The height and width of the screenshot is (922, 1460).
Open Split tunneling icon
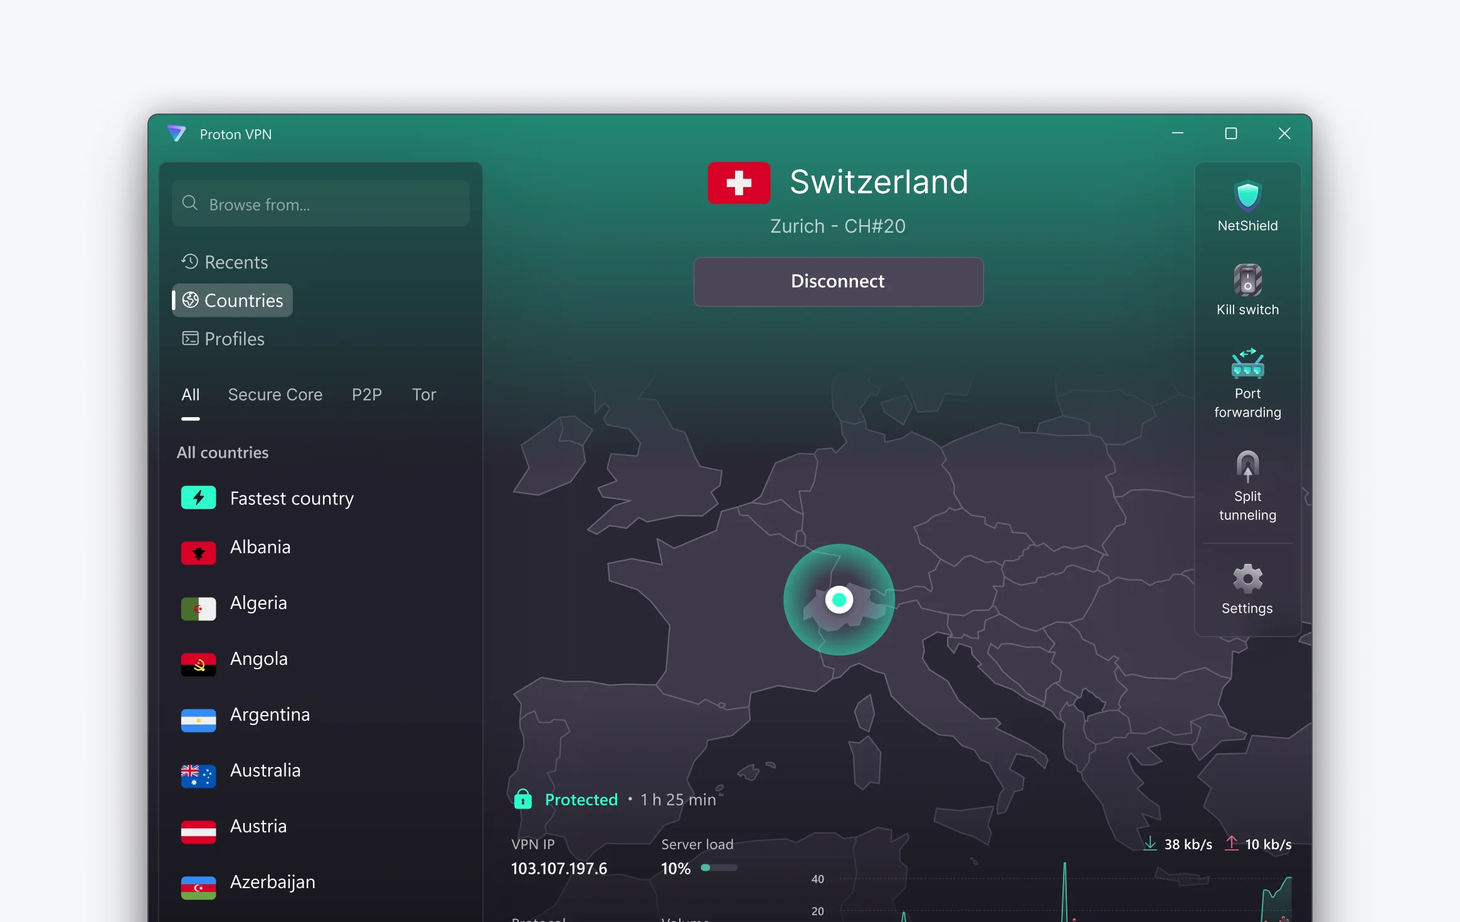click(x=1247, y=466)
